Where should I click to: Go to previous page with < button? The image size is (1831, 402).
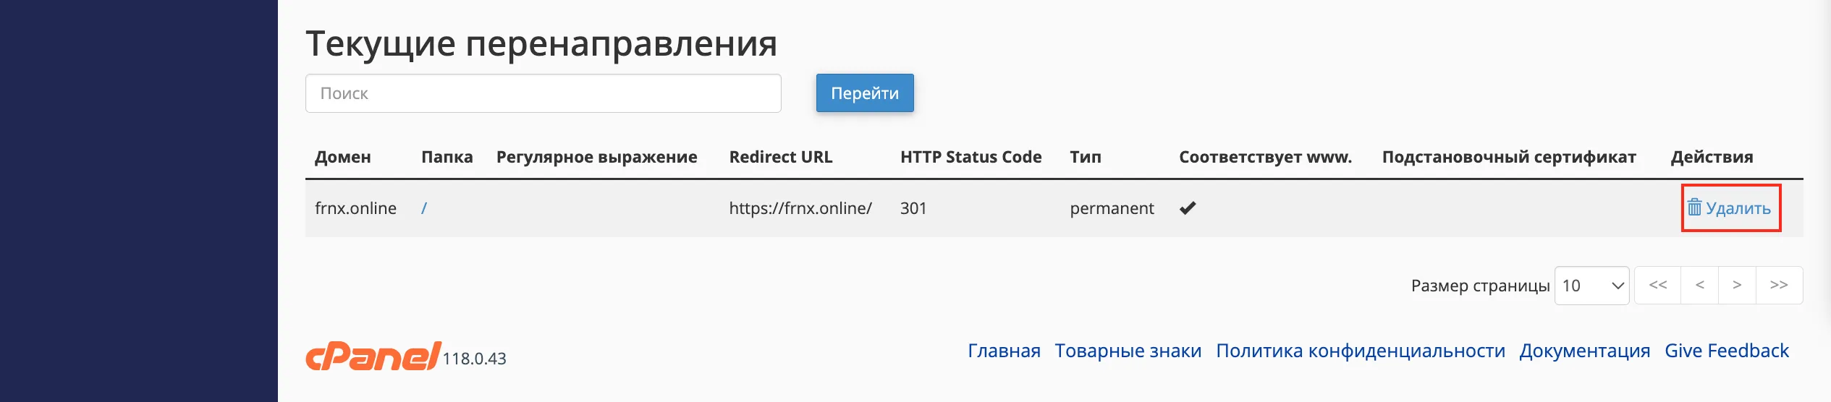point(1700,286)
